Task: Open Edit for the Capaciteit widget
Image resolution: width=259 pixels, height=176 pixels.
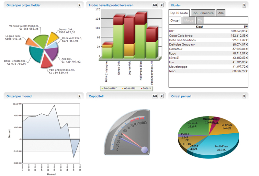Action: click(x=155, y=96)
